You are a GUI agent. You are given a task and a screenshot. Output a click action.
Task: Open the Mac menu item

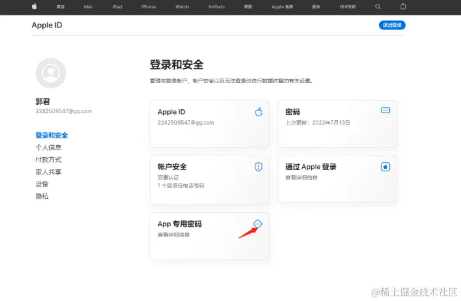click(x=88, y=7)
